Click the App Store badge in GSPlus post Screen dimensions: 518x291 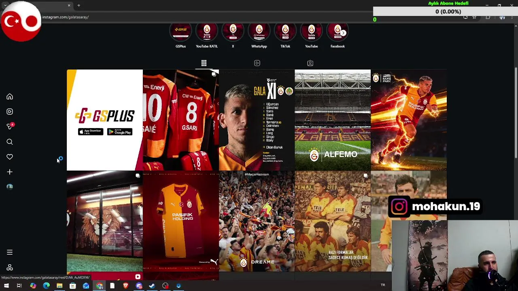pos(90,132)
